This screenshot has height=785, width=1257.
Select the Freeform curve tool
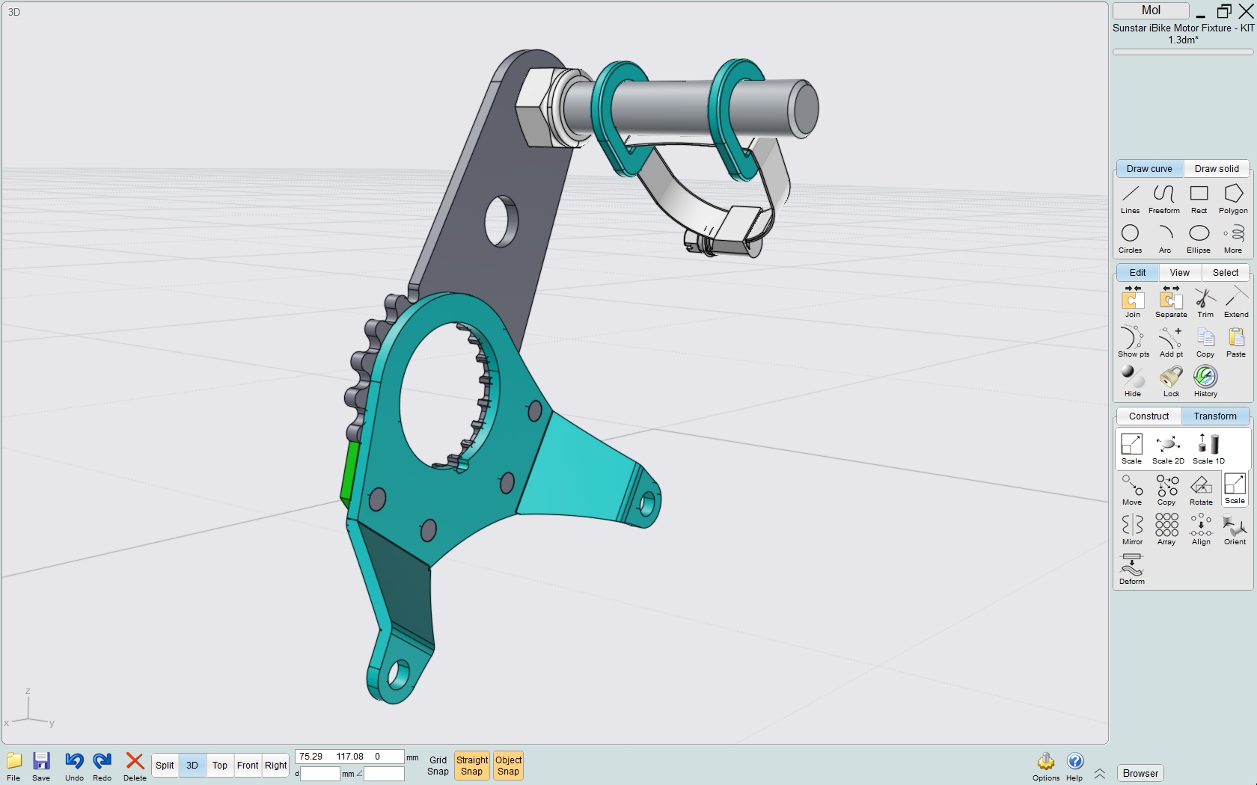[x=1164, y=199]
